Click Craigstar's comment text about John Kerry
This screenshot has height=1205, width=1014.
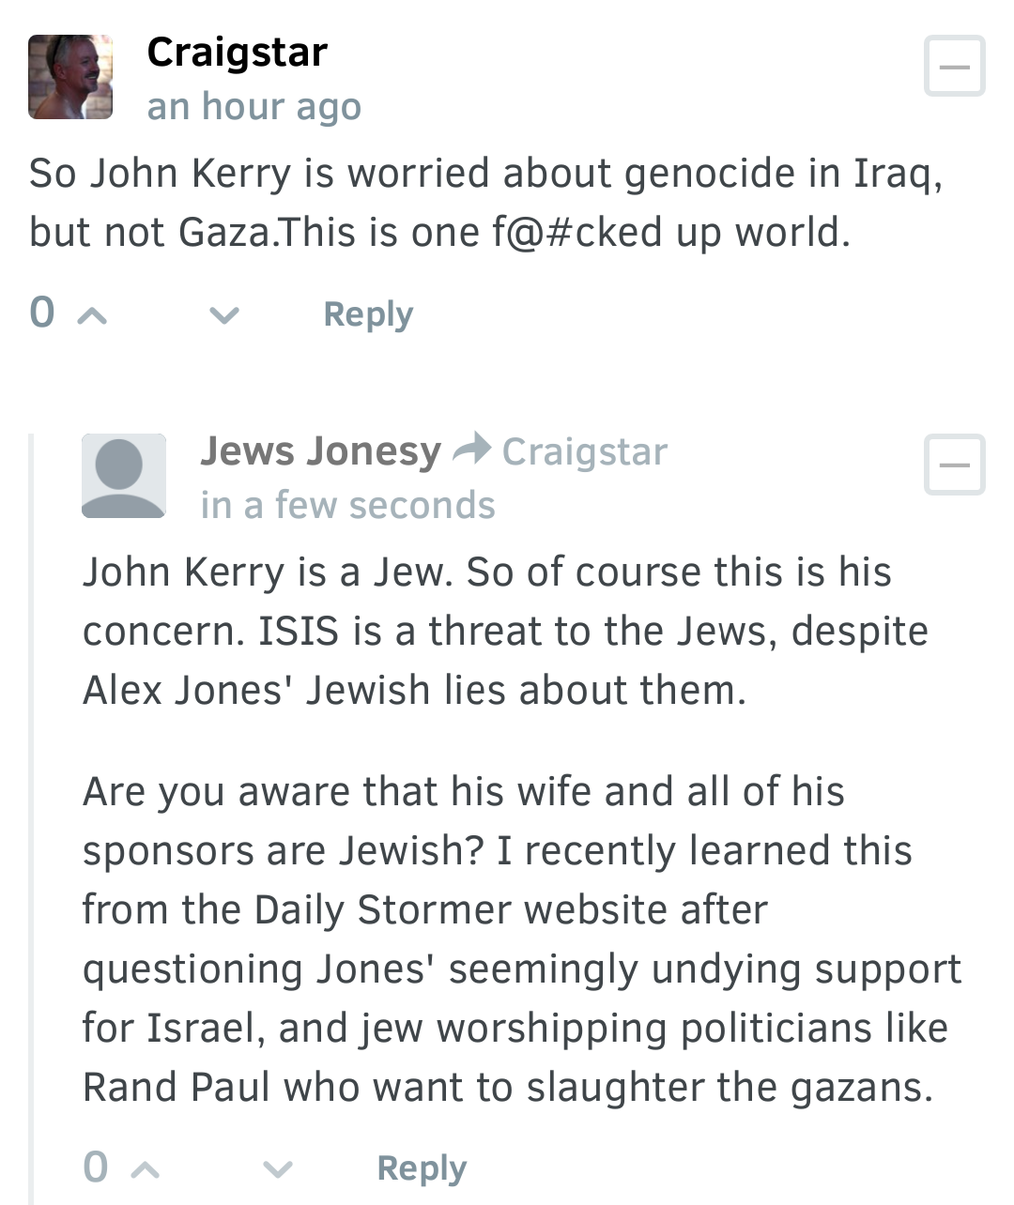tap(486, 203)
